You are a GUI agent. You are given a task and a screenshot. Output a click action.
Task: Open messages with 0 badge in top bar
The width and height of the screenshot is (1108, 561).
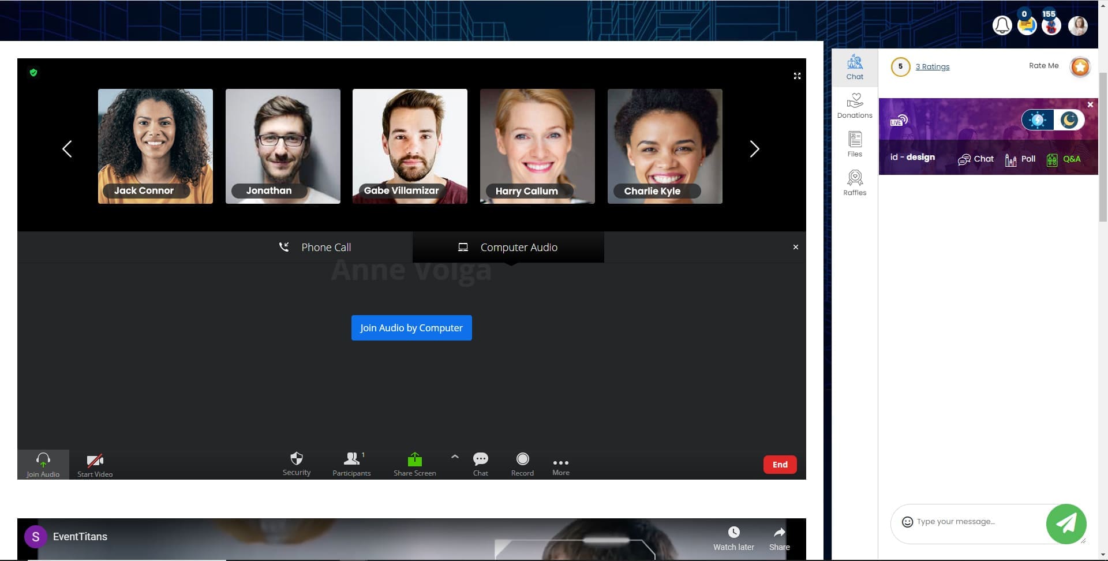1027,25
